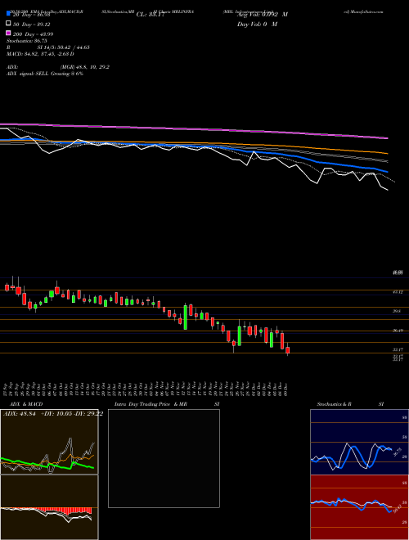Click the MACD values line at top left
The height and width of the screenshot is (540, 409).
(40, 54)
